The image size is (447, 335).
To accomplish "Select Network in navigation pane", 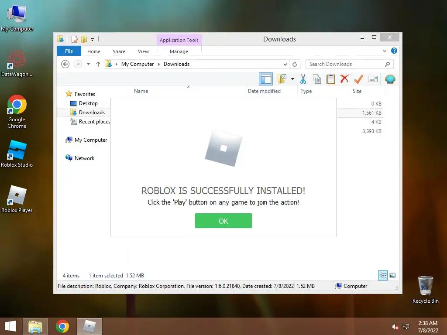I will point(84,158).
